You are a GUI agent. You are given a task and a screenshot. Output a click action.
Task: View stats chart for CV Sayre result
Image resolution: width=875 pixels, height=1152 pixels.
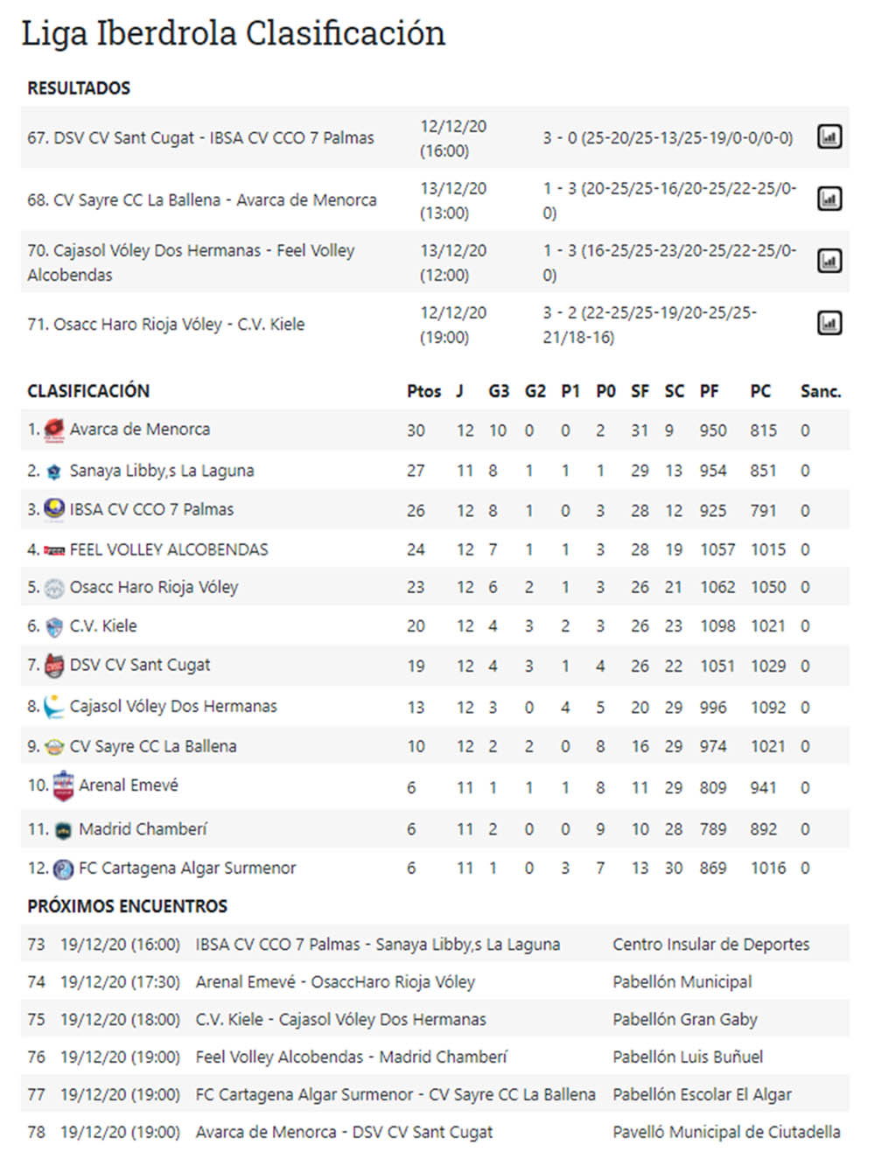(829, 199)
